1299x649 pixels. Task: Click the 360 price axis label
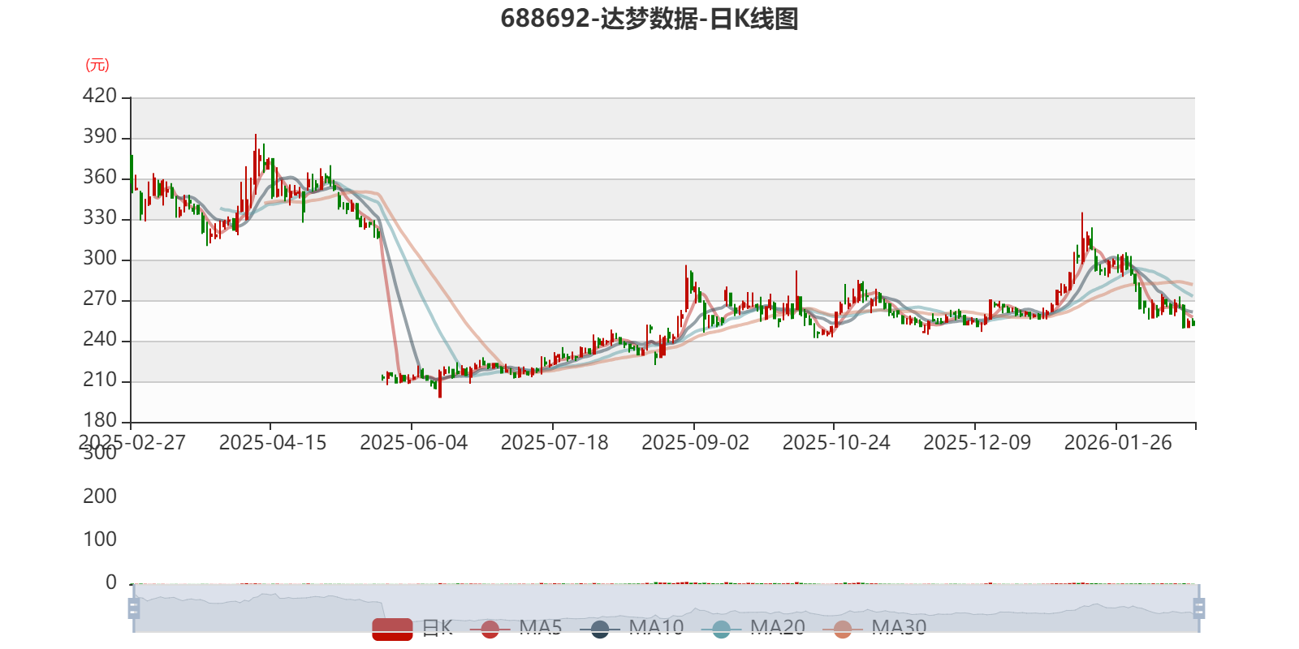pyautogui.click(x=100, y=177)
